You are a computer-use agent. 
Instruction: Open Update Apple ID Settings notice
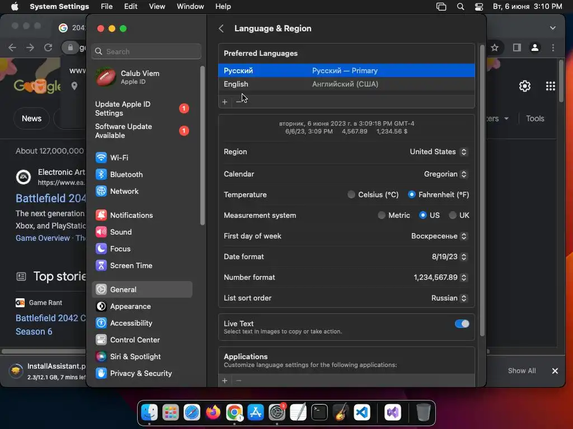point(142,109)
